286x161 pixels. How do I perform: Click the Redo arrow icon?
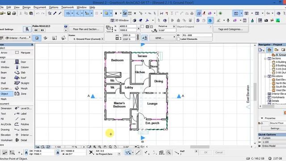43,13
